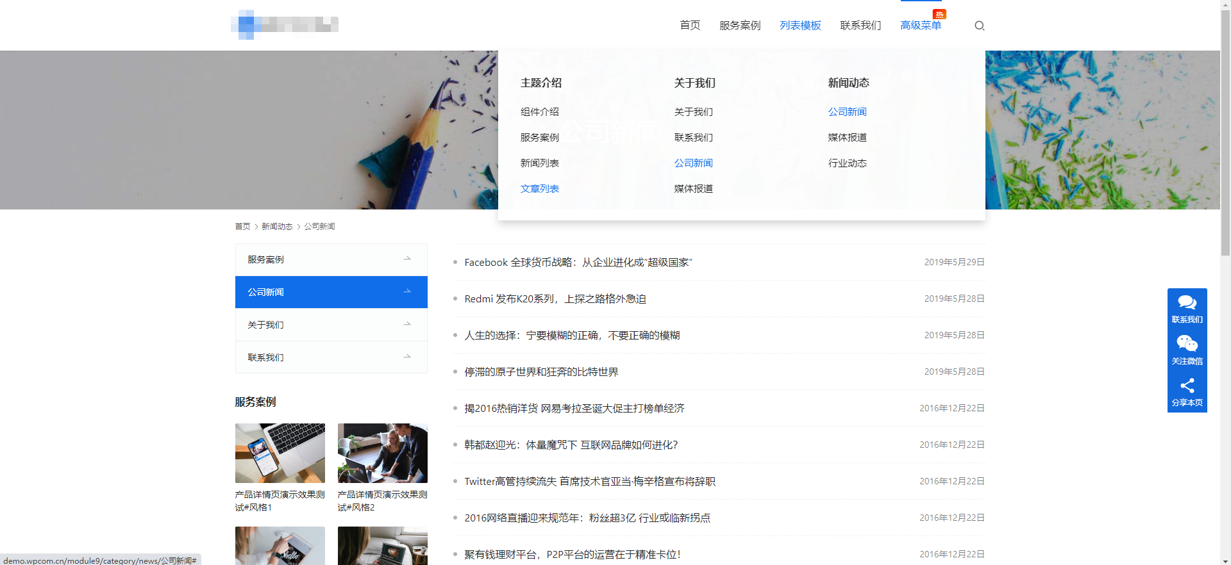1231x565 pixels.
Task: Select 公司新闻 under 新闻动态 column
Action: tap(848, 111)
